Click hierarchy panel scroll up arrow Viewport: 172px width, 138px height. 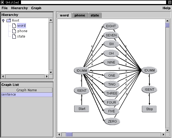pos(51,20)
